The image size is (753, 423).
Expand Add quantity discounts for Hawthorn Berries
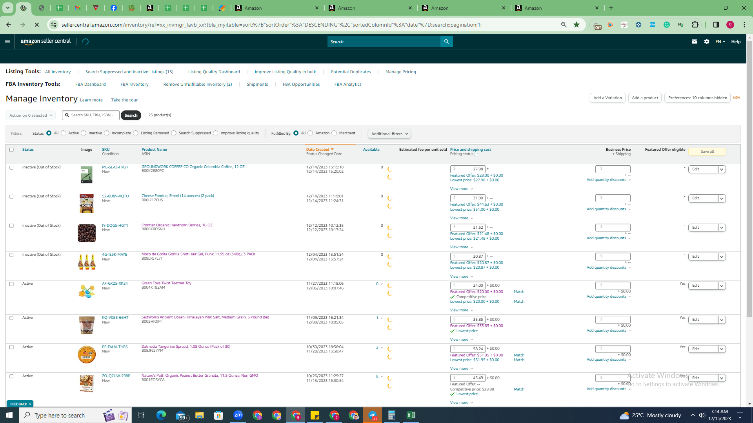point(609,238)
